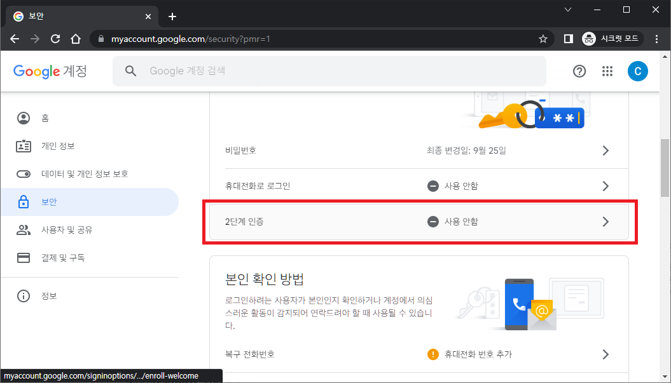Click the search magnifier icon
671x383 pixels.
click(x=130, y=71)
